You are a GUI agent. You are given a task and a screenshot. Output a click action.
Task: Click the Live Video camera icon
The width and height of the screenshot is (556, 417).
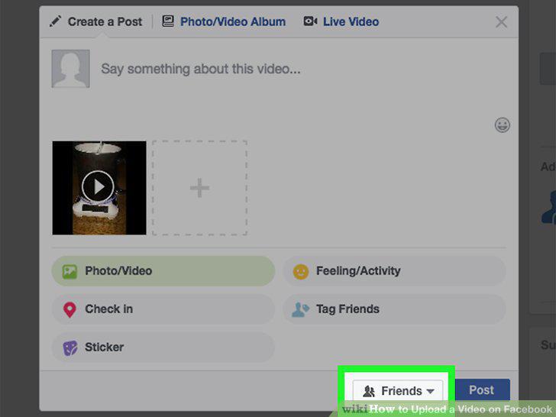coord(310,21)
